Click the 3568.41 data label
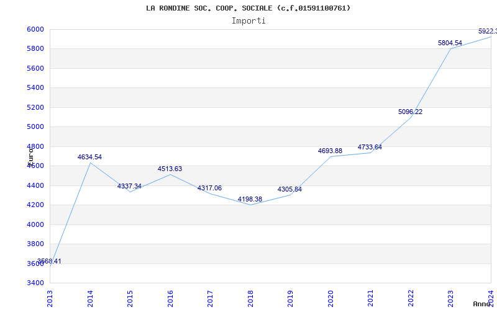The height and width of the screenshot is (310, 497). 49,261
